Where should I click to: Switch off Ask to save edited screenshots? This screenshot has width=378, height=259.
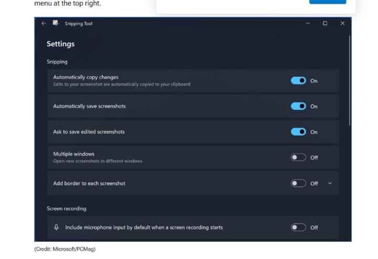click(298, 132)
